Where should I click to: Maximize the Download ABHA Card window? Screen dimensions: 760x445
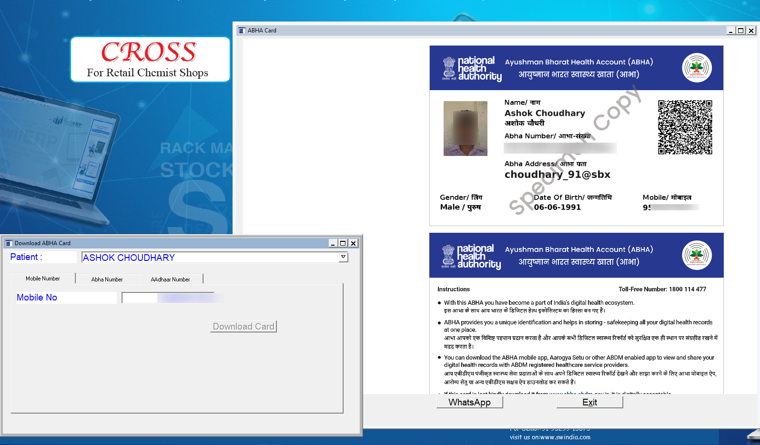[343, 243]
